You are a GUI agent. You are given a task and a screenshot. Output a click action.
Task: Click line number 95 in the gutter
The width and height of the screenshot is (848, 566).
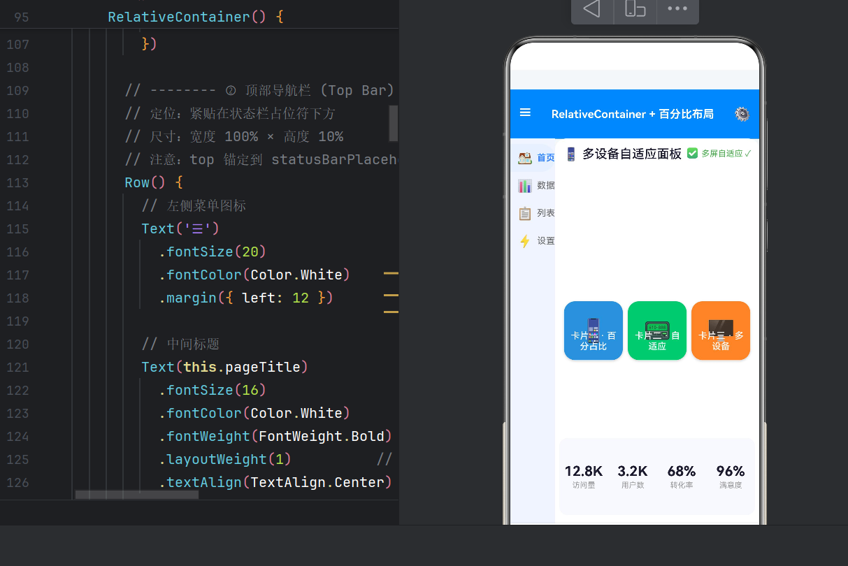coord(22,17)
